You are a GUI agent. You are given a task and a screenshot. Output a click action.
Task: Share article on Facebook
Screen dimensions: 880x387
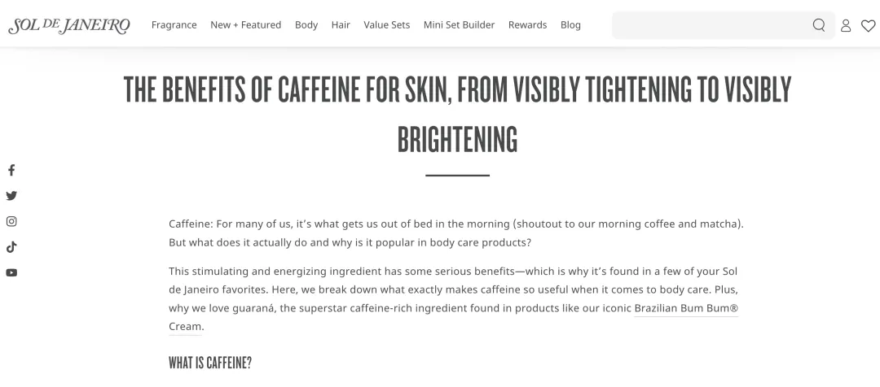[11, 170]
